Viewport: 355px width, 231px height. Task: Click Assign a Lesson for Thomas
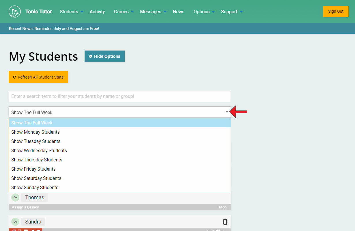tap(25, 207)
